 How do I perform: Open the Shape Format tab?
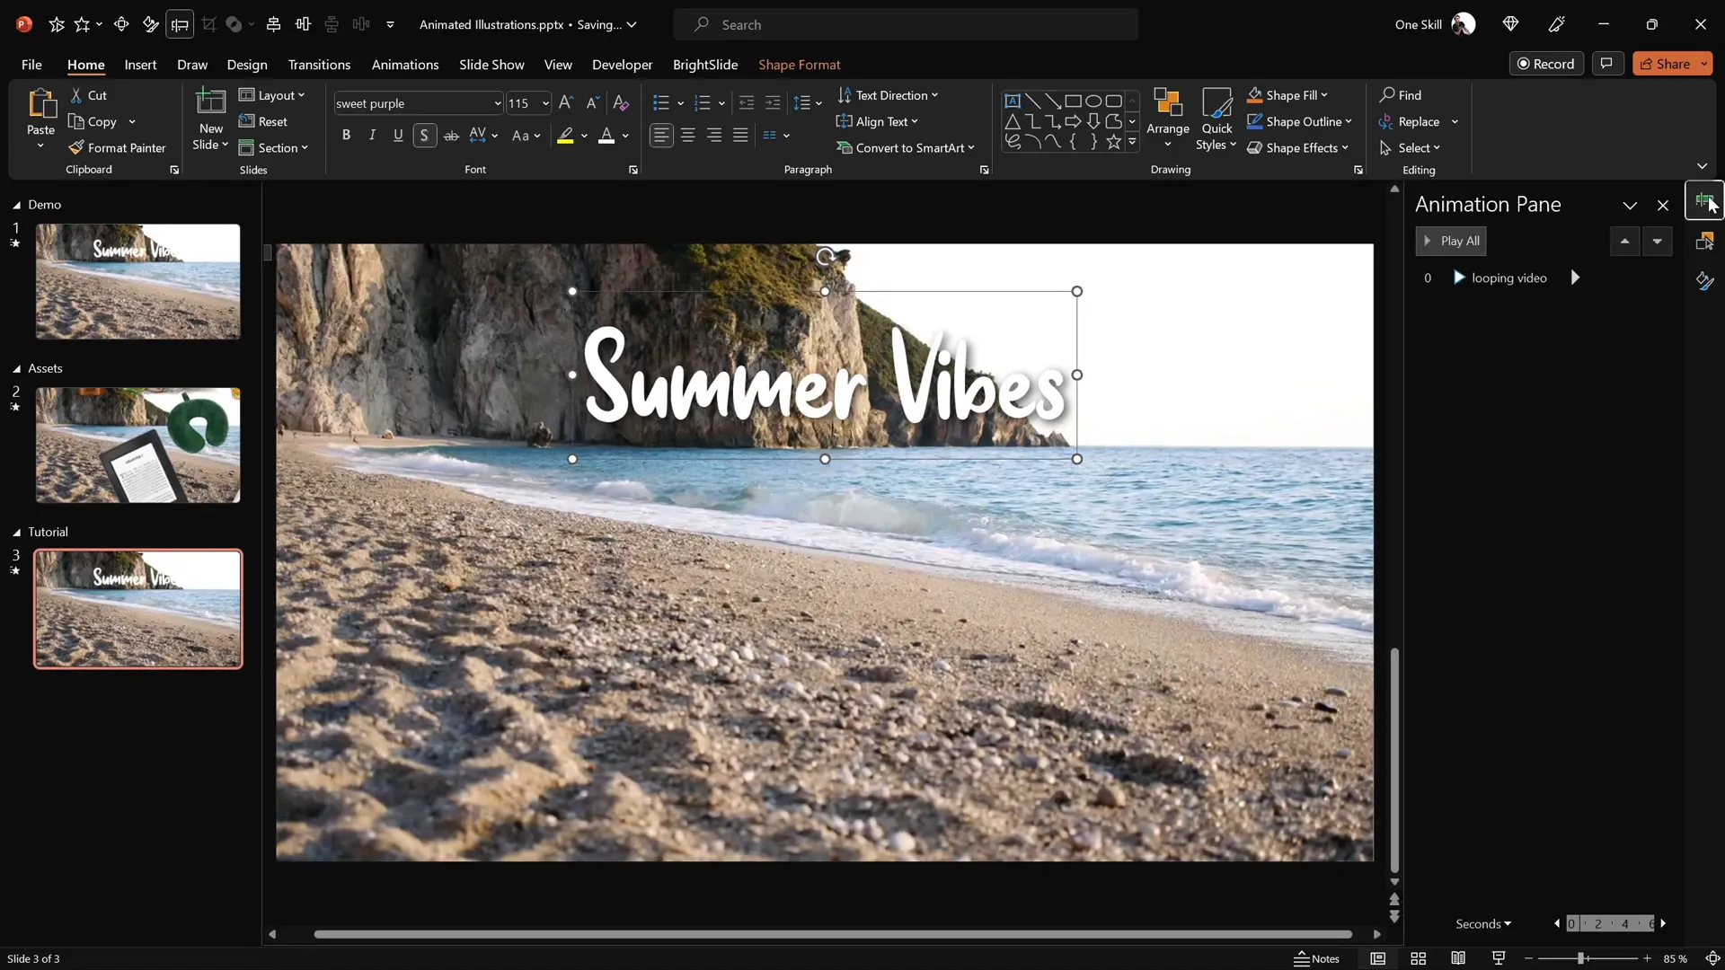801,65
